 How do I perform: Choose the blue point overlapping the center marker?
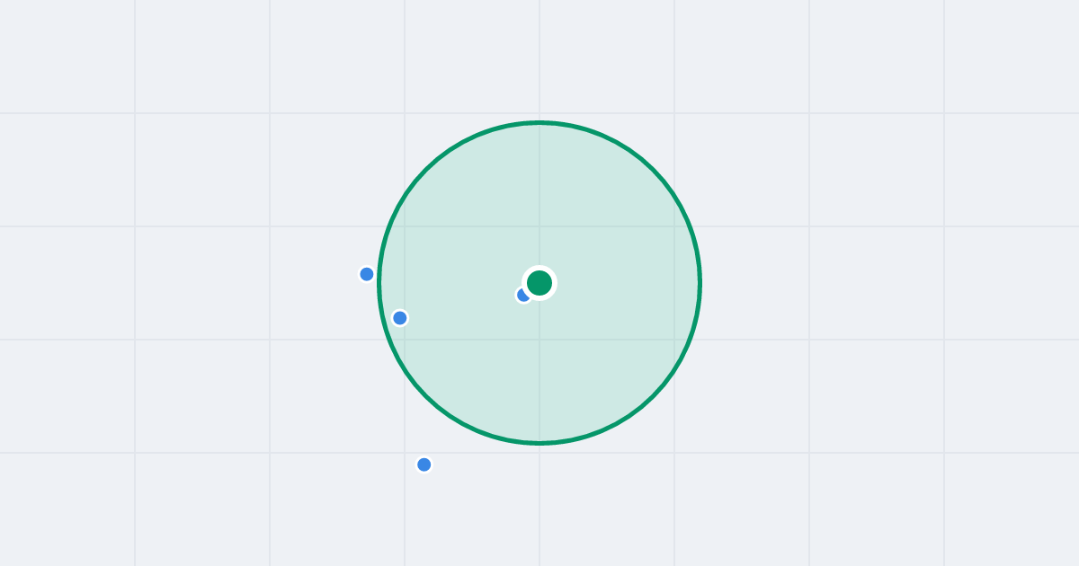pyautogui.click(x=522, y=296)
